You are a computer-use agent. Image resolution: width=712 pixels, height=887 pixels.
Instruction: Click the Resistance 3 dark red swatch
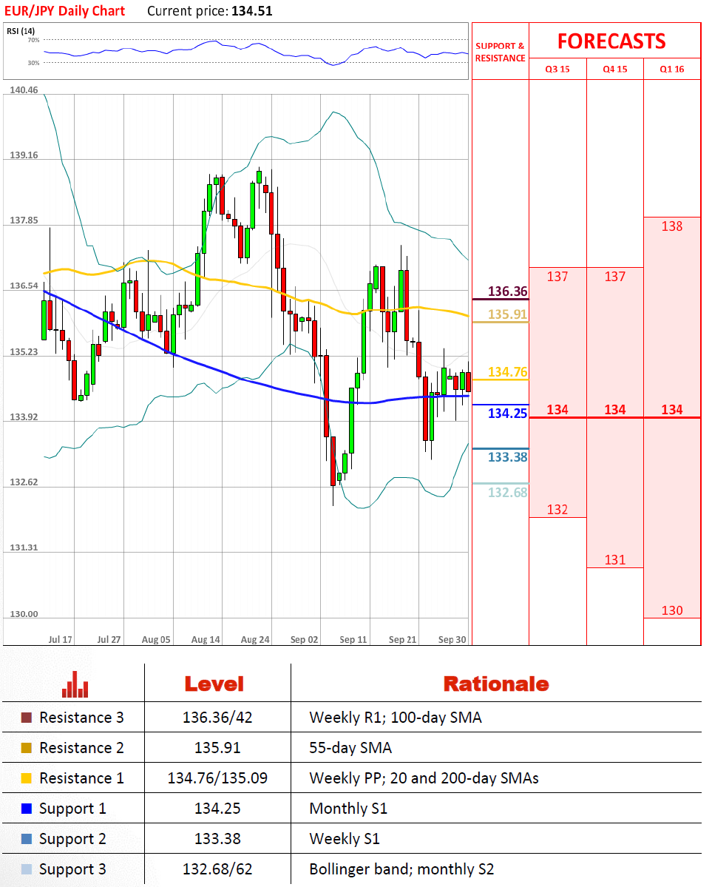point(26,718)
